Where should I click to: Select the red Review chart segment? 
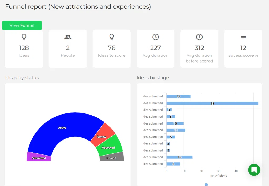click(x=103, y=135)
